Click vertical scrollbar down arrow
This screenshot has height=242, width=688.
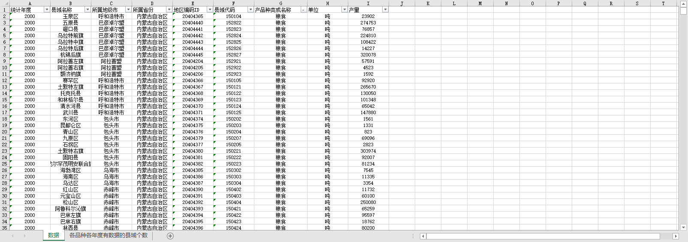click(684, 227)
